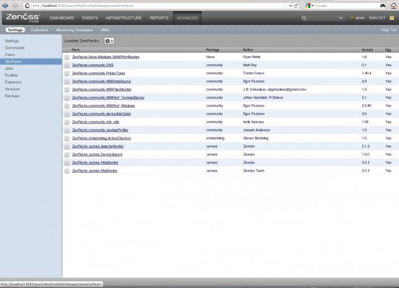Bookmark page with the star icon
The height and width of the screenshot is (288, 399).
pyautogui.click(x=284, y=6)
